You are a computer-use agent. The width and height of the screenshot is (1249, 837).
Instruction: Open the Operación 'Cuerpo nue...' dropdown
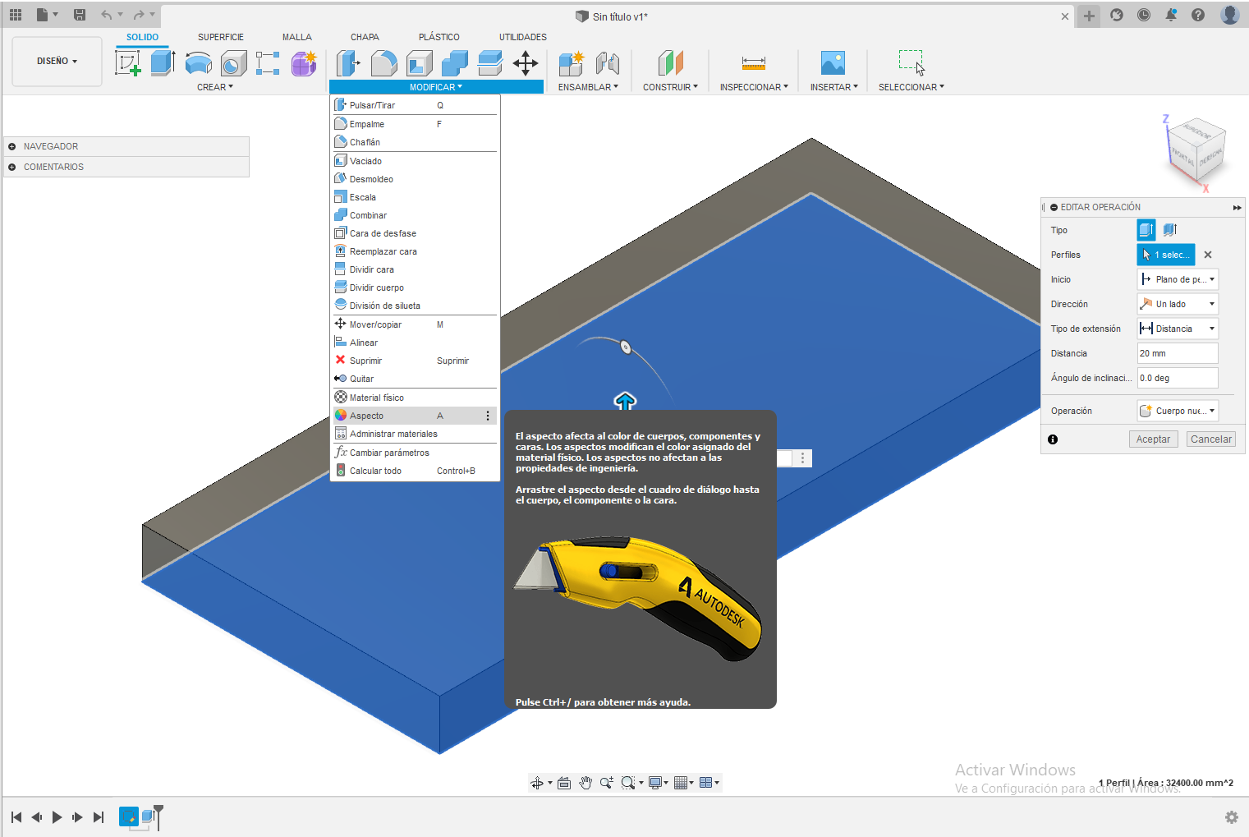click(1178, 411)
